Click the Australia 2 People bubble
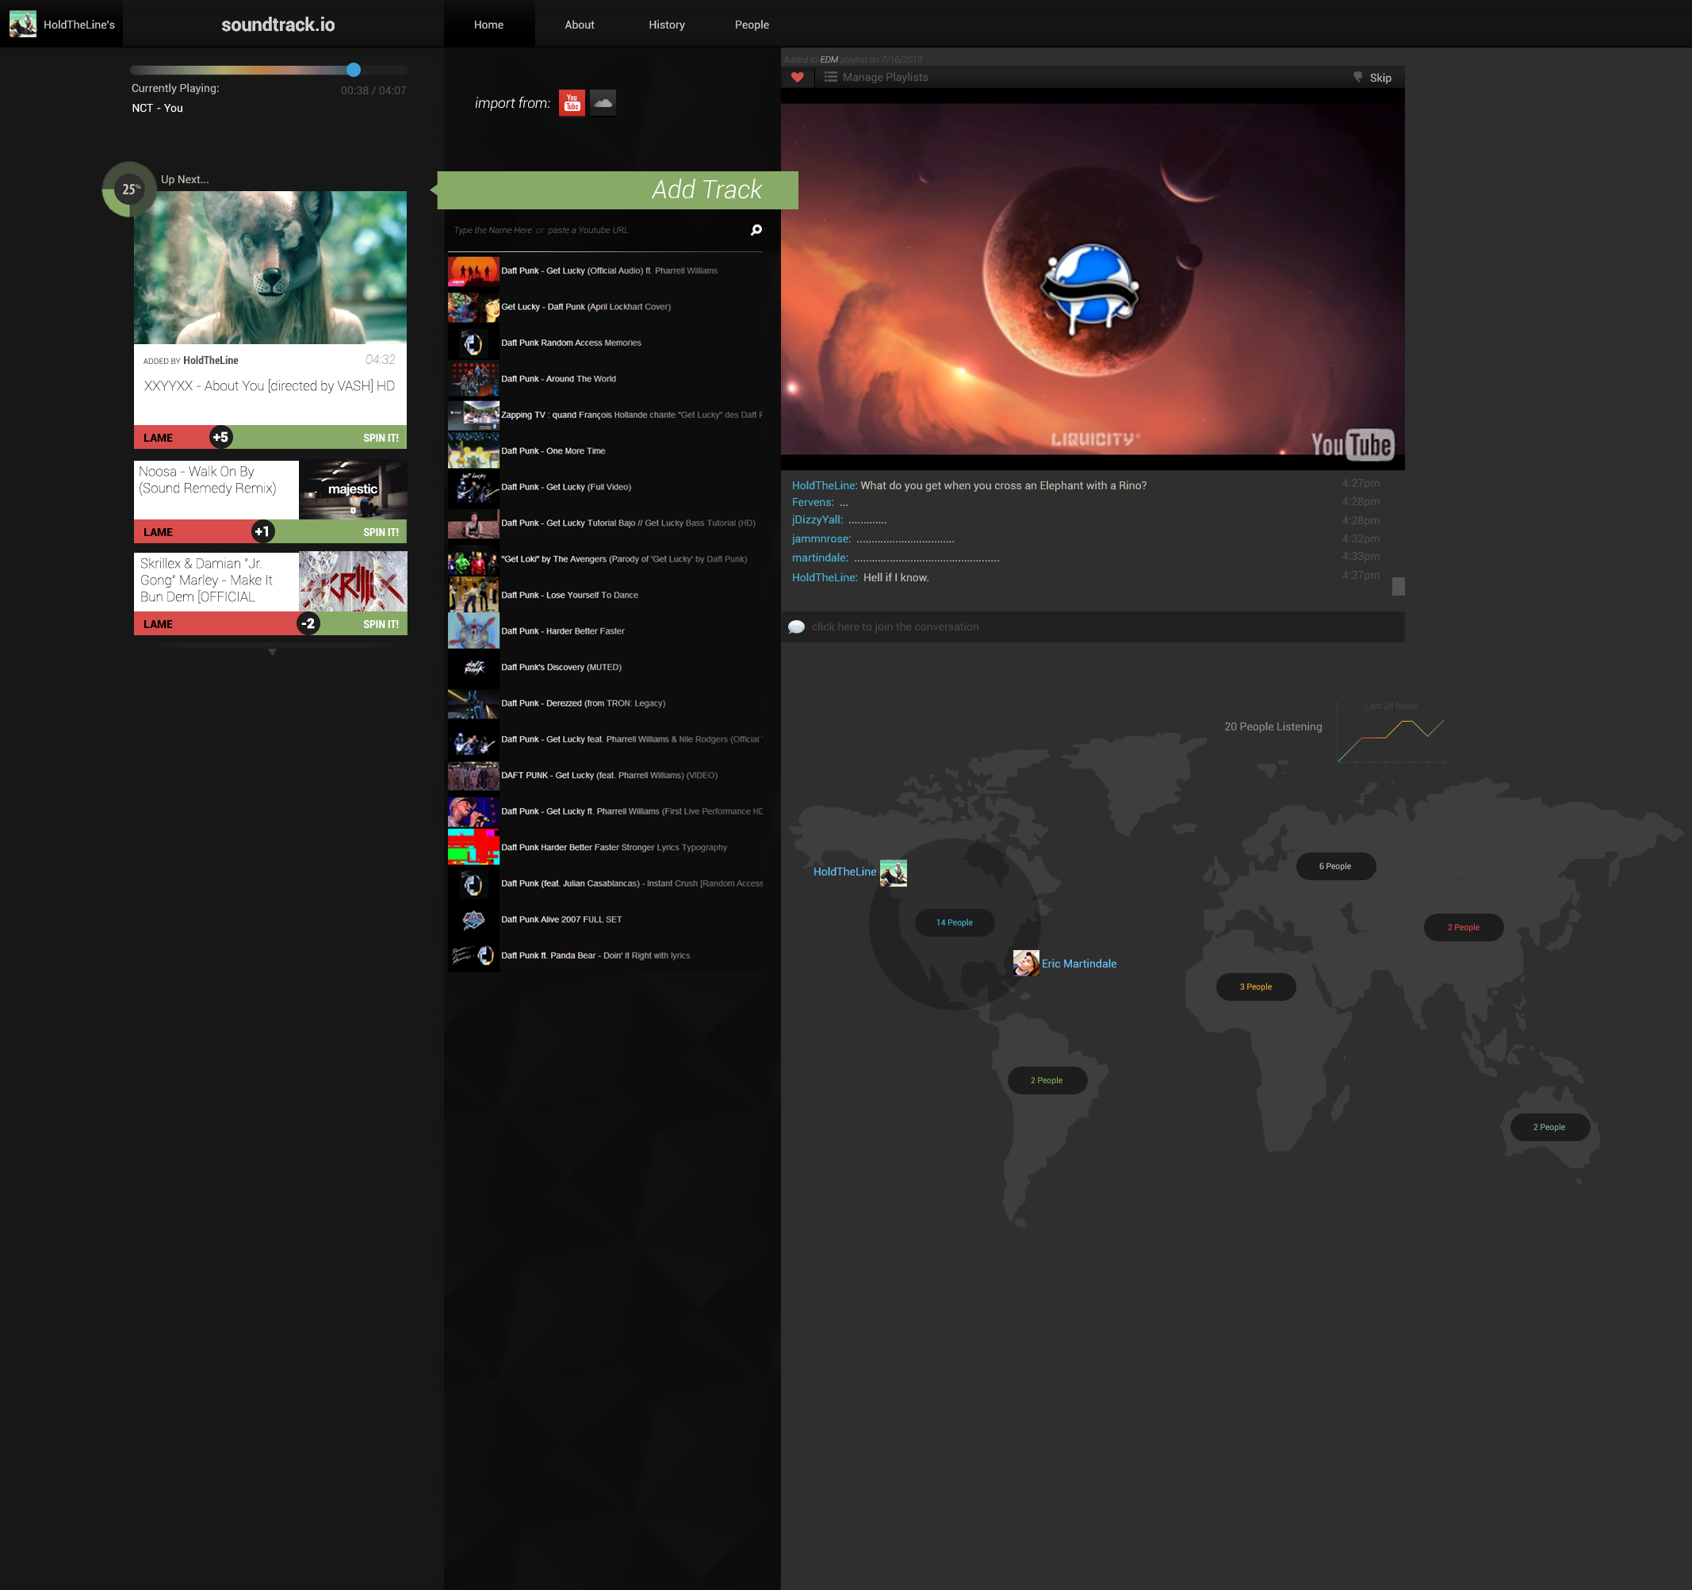 click(1549, 1128)
